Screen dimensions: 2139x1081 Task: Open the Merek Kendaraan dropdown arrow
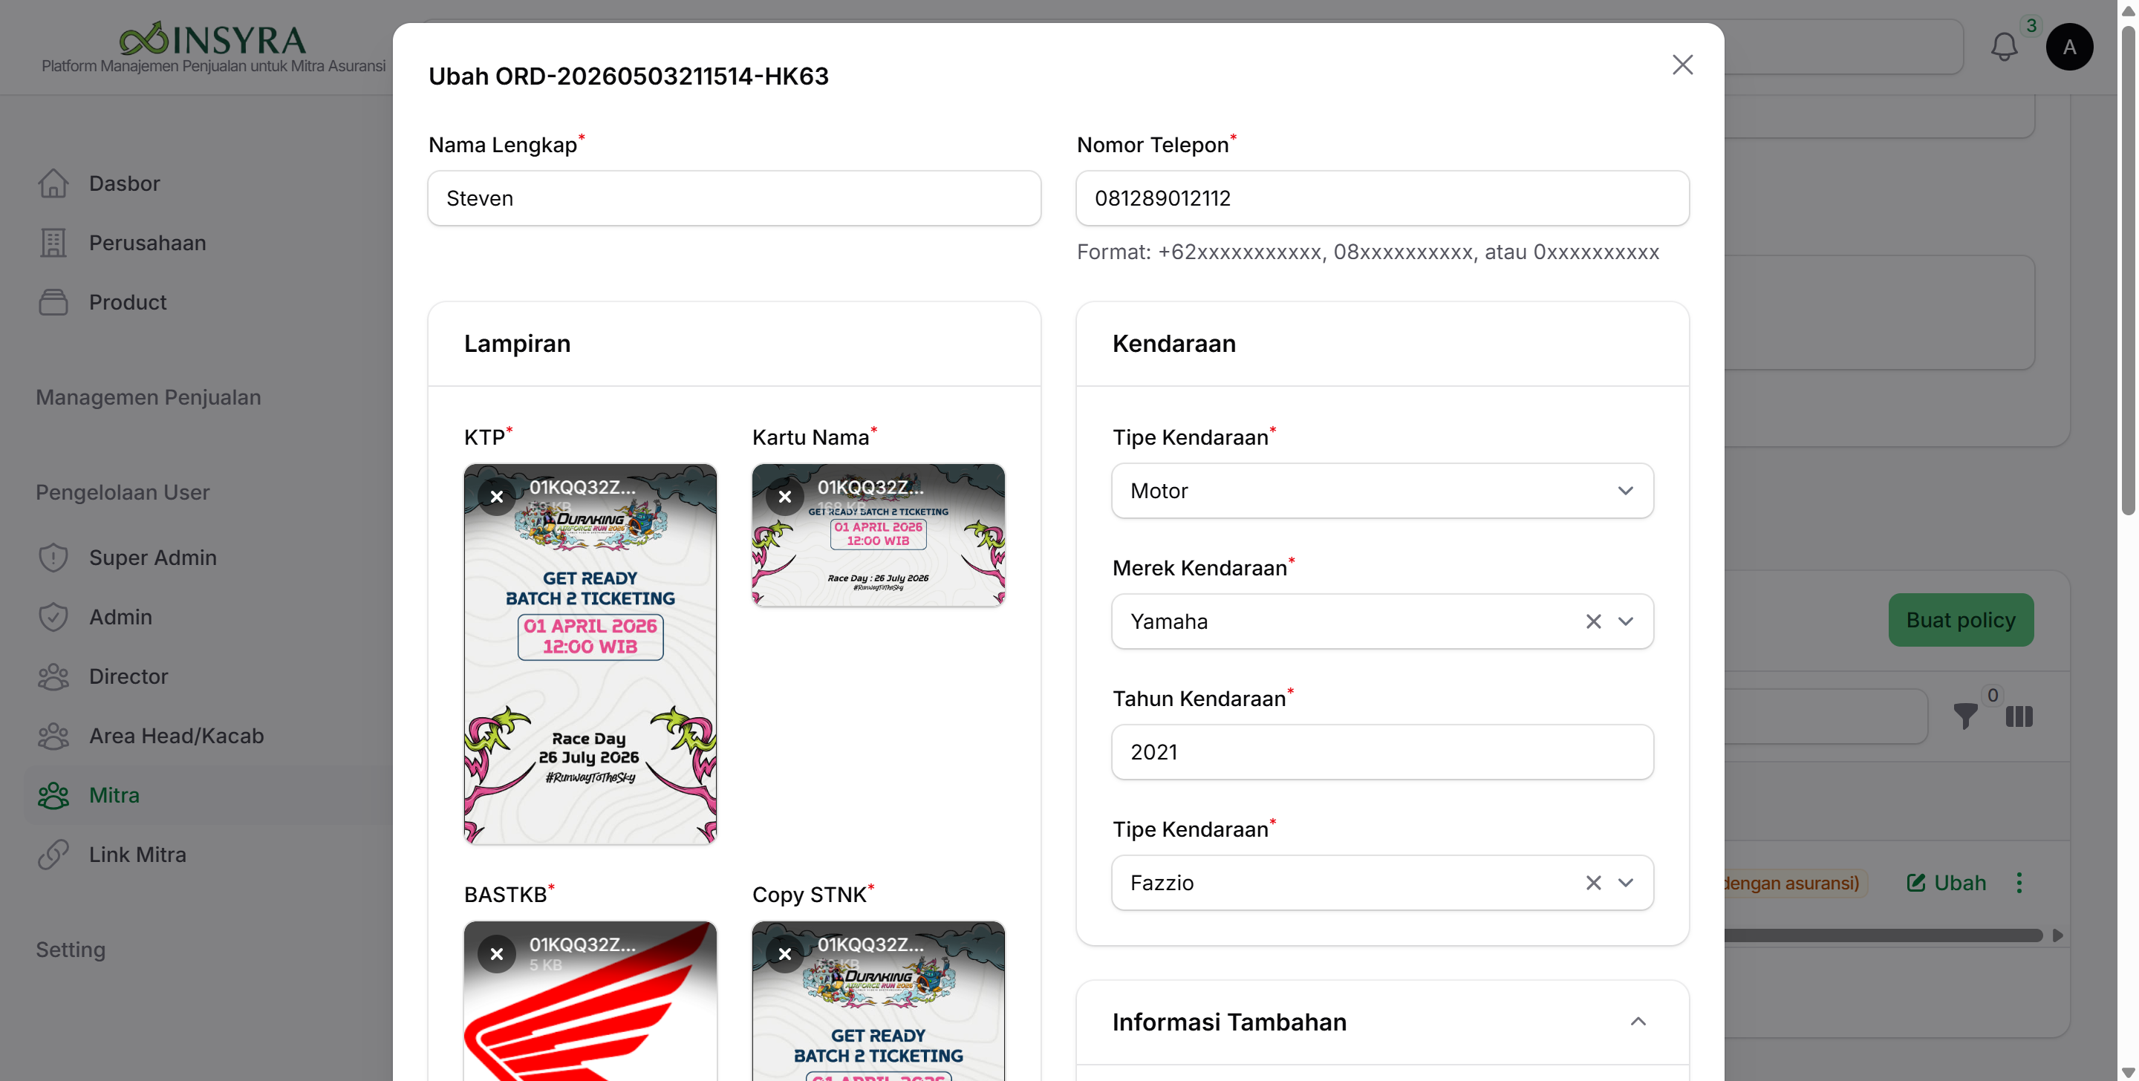[1626, 621]
